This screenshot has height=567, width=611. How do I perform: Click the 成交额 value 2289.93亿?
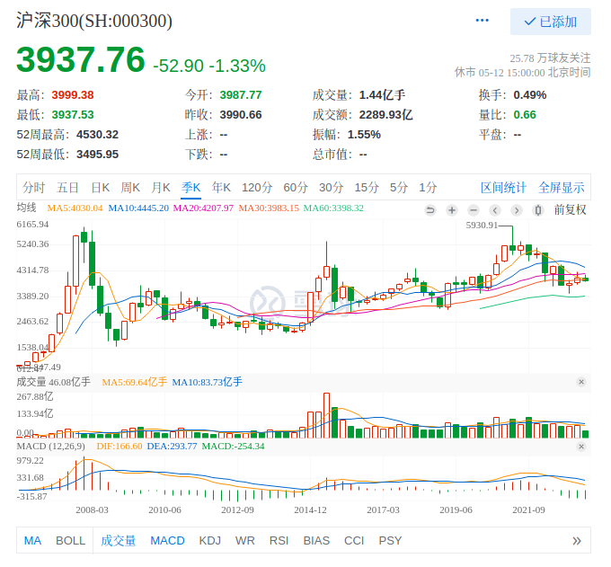point(385,115)
